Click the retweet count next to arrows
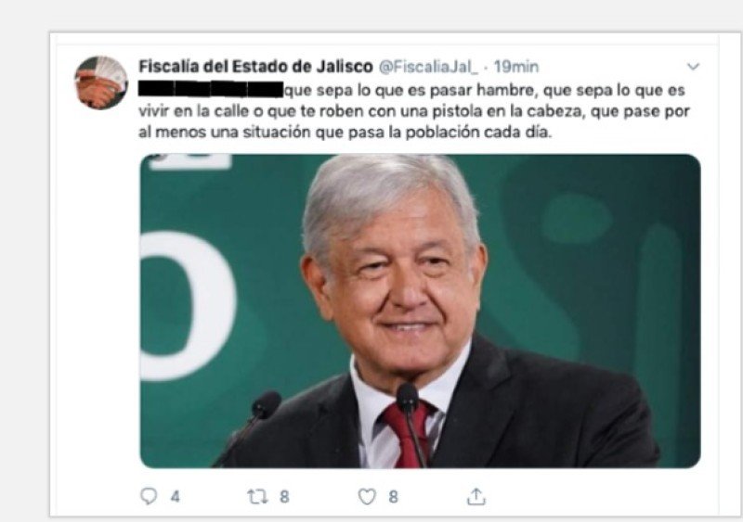Image resolution: width=743 pixels, height=522 pixels. 284,497
